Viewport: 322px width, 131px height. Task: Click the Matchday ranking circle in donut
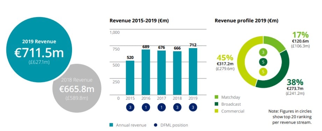(263, 52)
